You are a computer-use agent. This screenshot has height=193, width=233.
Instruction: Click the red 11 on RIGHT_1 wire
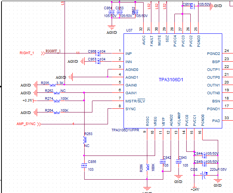78,53
